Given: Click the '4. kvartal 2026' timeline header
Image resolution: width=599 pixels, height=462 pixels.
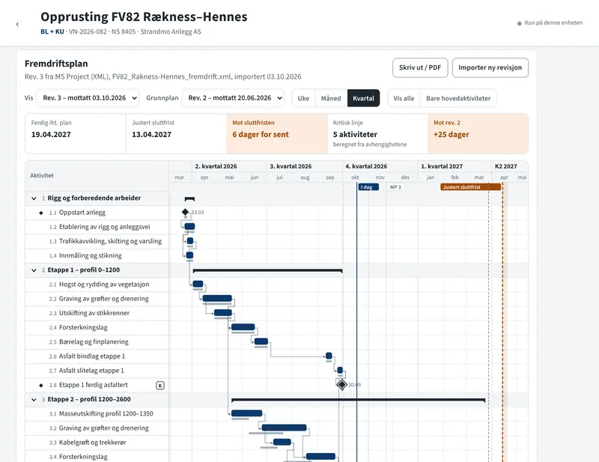Looking at the screenshot, I should click(366, 167).
